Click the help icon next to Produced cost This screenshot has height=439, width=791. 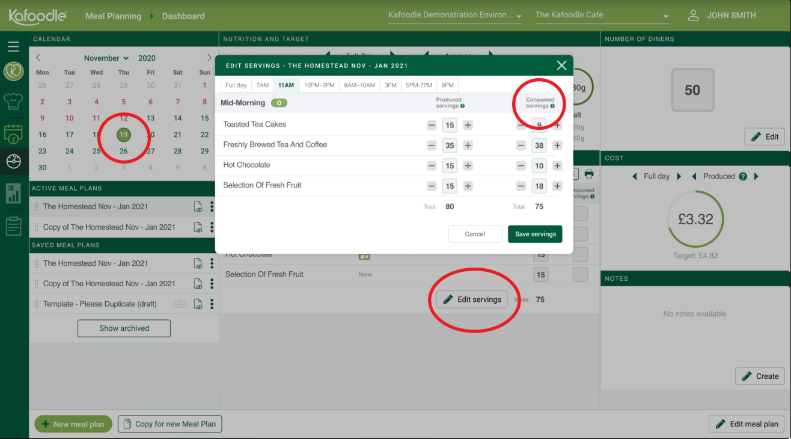tap(743, 176)
